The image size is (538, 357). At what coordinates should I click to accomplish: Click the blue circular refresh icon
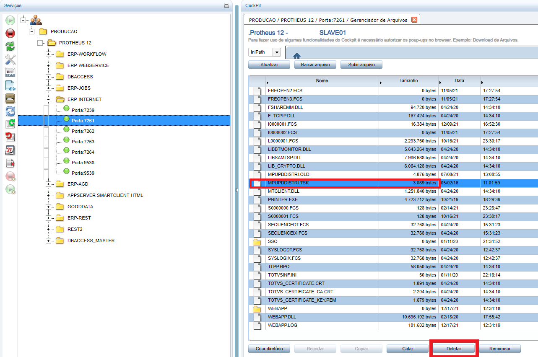(x=10, y=111)
